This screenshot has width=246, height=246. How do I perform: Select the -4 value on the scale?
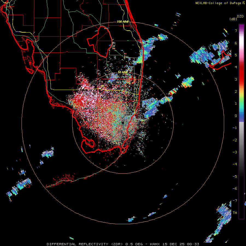[x=235, y=164]
